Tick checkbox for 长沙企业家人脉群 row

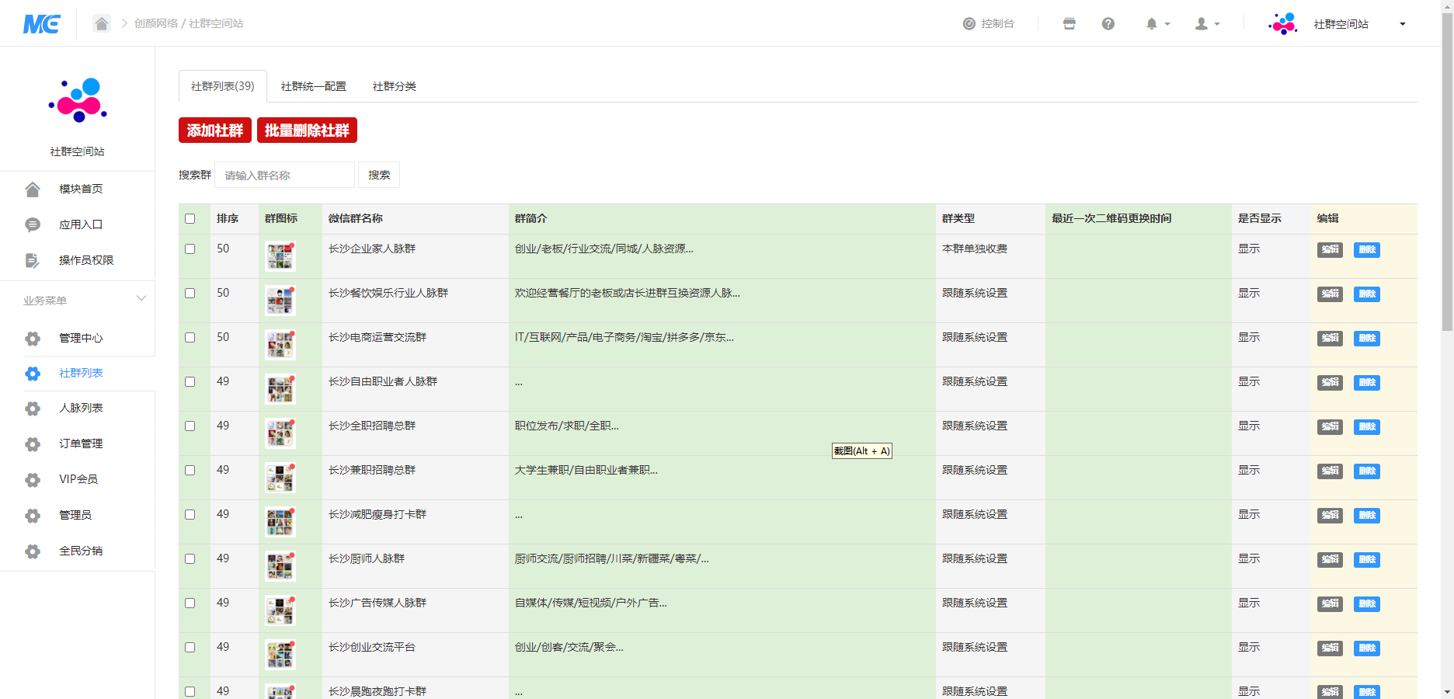(x=190, y=249)
